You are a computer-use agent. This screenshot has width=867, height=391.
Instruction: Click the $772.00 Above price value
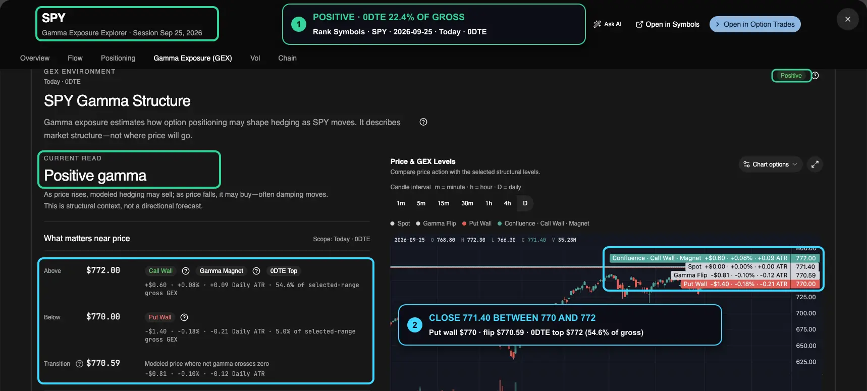coord(103,270)
